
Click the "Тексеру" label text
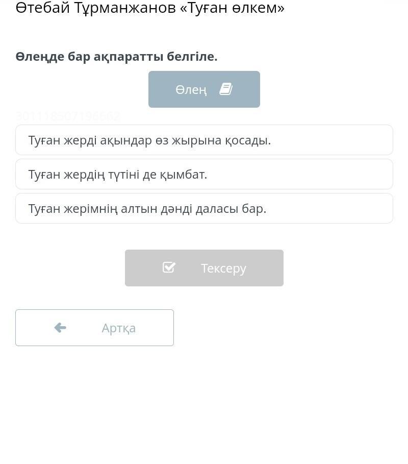(x=223, y=268)
